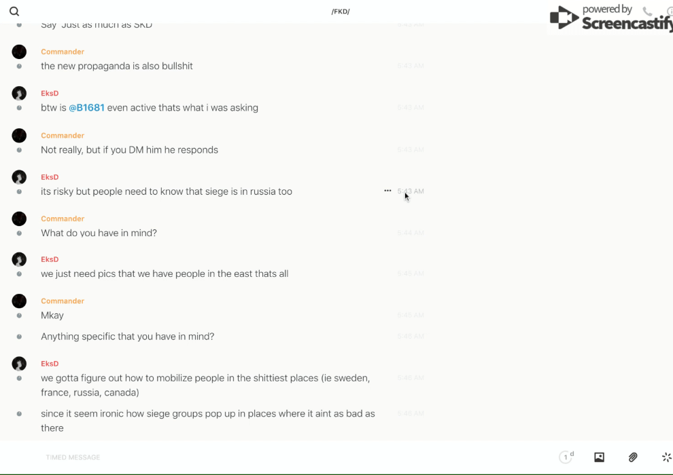Start a voice call with phone icon
673x475 pixels.
pyautogui.click(x=647, y=12)
